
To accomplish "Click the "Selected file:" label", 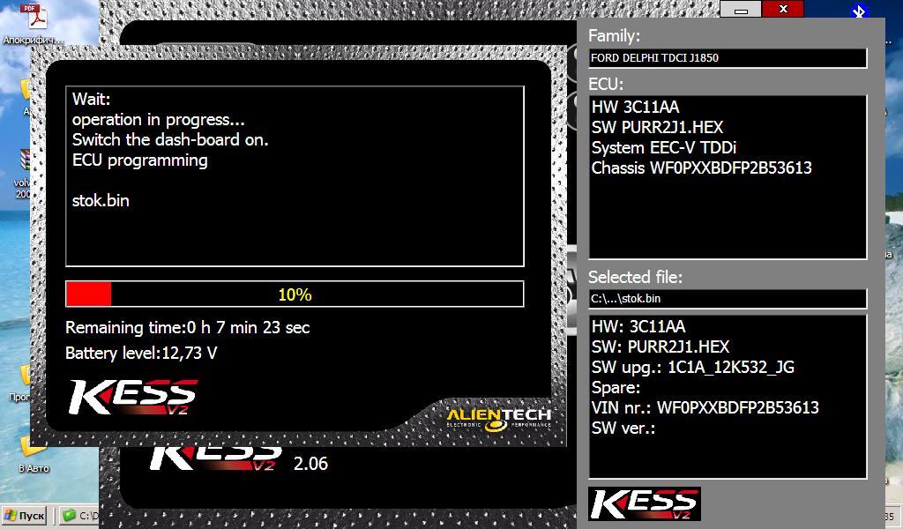I will click(635, 278).
